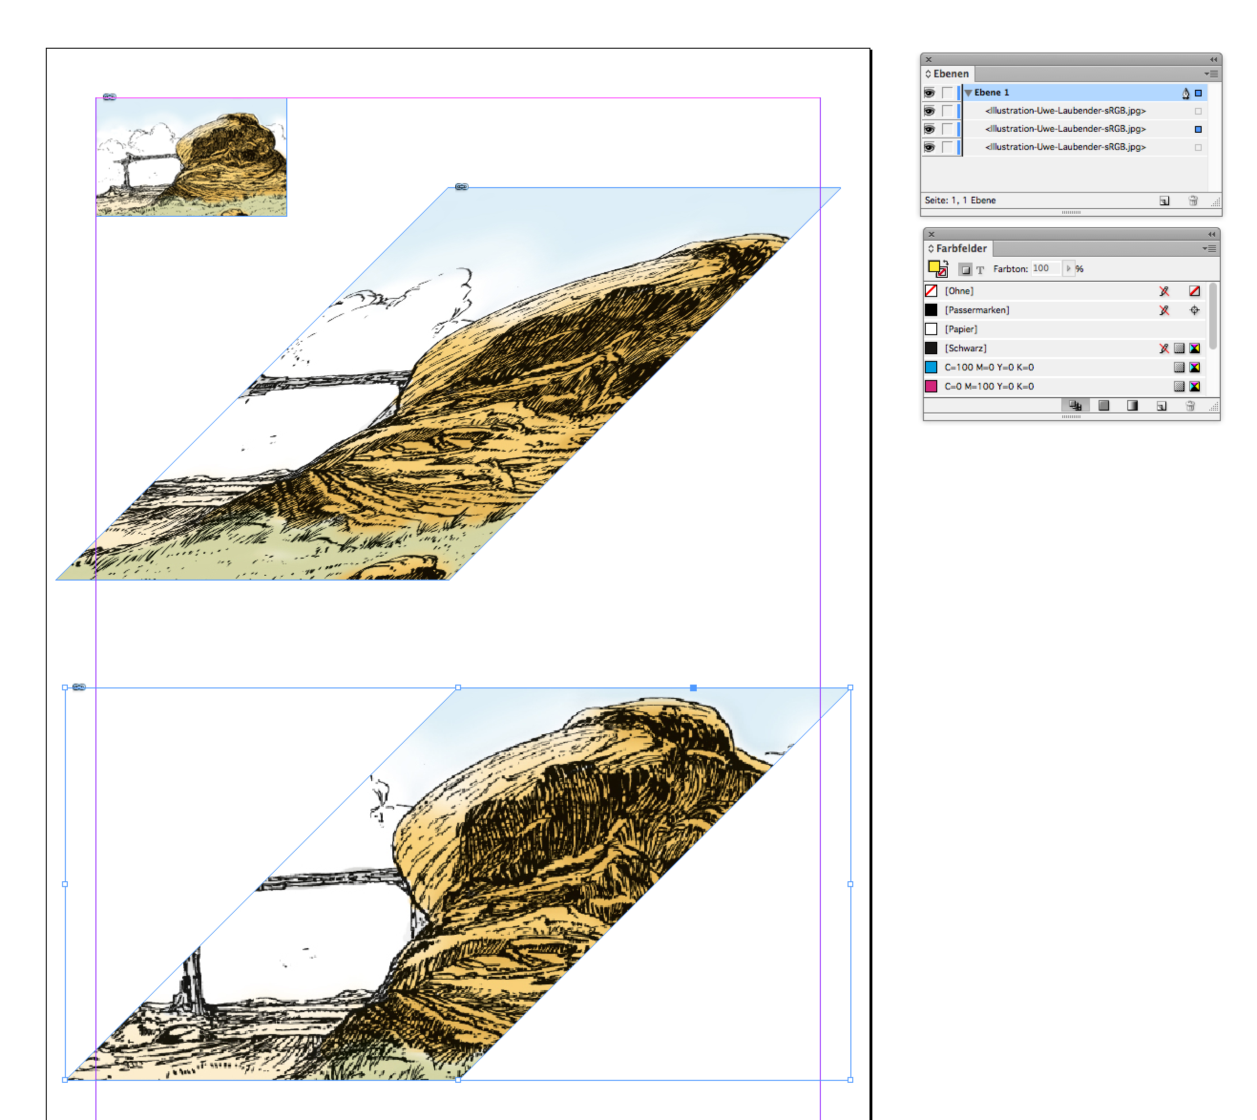Toggle lock box of Ebene 1 layer
The image size is (1257, 1120).
point(947,93)
